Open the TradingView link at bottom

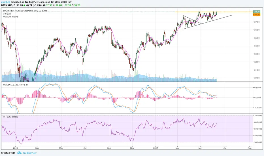[x=30, y=153]
